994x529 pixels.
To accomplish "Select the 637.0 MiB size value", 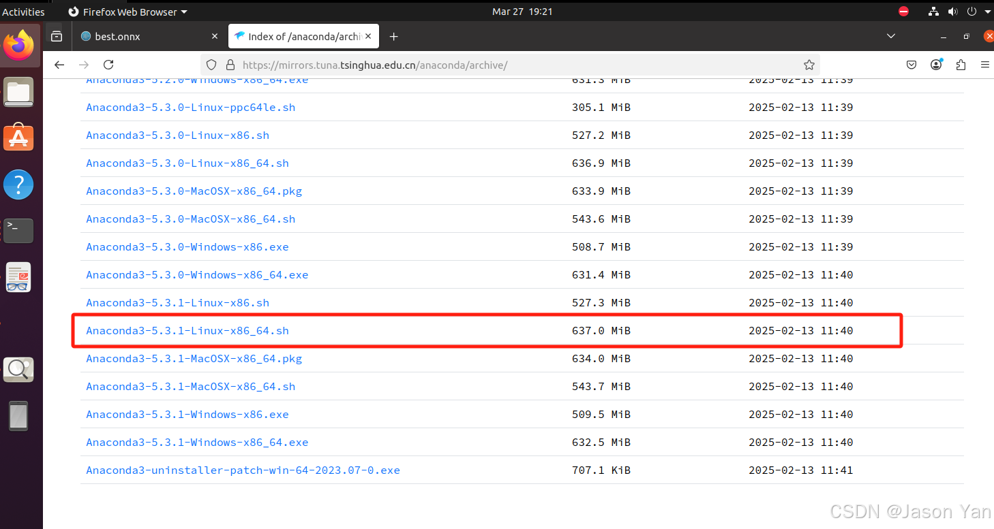I will pyautogui.click(x=601, y=331).
